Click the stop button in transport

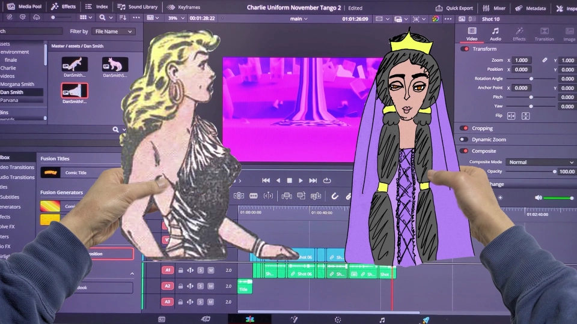click(x=290, y=181)
